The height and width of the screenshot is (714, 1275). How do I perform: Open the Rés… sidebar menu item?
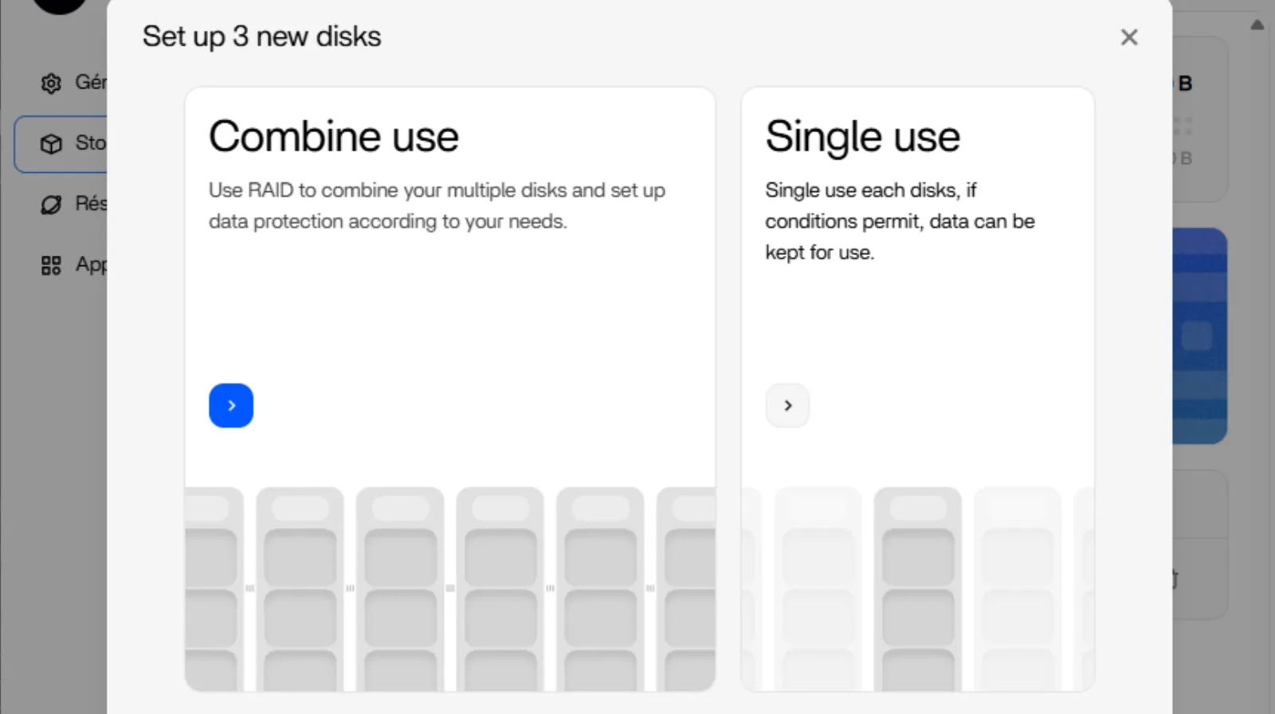(91, 204)
